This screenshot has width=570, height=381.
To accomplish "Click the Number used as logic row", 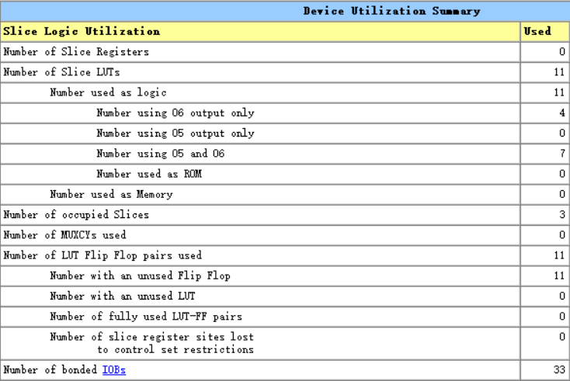I will (285, 92).
